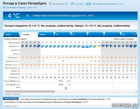
Task: Switch to the Завтра tab
Action: tap(46, 34)
